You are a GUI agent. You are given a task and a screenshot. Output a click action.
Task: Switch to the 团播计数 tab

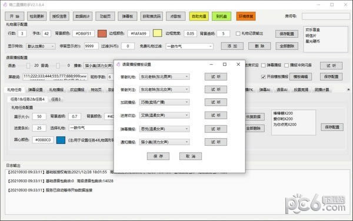(x=322, y=90)
